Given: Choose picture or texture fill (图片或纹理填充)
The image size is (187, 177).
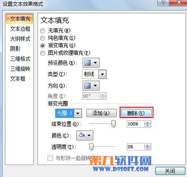Looking at the screenshot, I should pyautogui.click(x=42, y=53).
